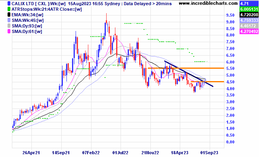Screen dimensions: 259x157
Task: Click the 01Jul22 date axis label
Action: point(120,153)
